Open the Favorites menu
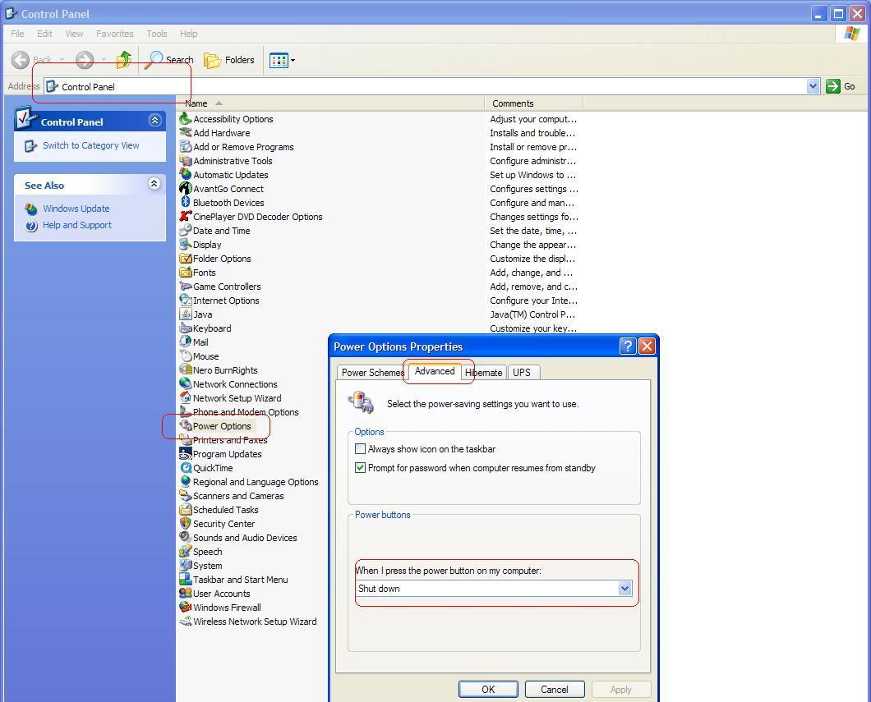The image size is (871, 702). click(x=114, y=34)
